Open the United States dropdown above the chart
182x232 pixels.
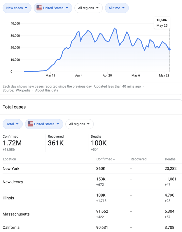pos(52,8)
